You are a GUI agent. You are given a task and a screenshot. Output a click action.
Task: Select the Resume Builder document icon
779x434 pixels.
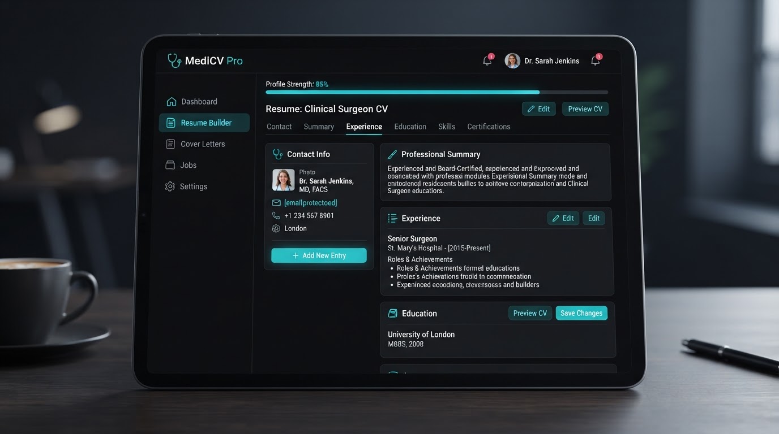coord(170,123)
